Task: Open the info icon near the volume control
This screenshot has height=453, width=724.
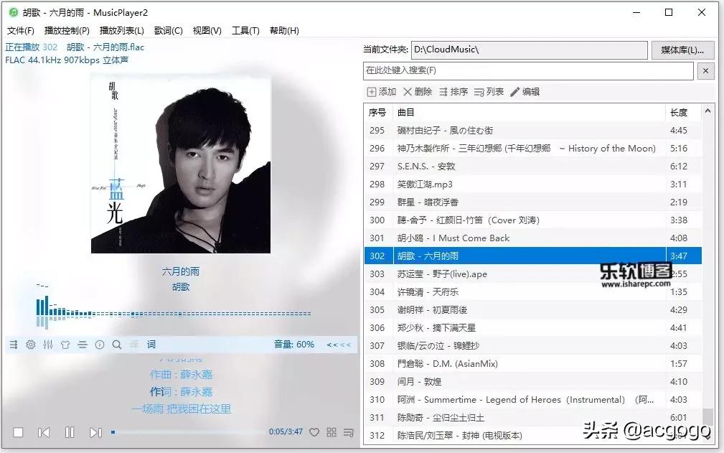Action: [100, 345]
